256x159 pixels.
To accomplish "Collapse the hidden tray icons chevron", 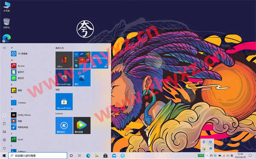I will (207, 156).
